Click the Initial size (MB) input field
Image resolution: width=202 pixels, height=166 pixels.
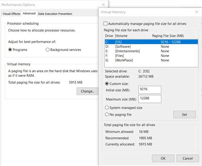(x=150, y=90)
